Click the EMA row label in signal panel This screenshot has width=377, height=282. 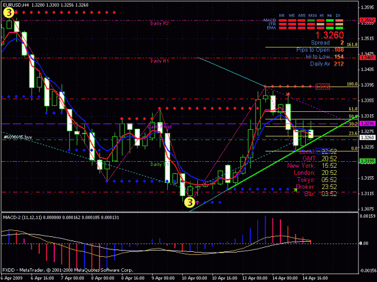271,28
